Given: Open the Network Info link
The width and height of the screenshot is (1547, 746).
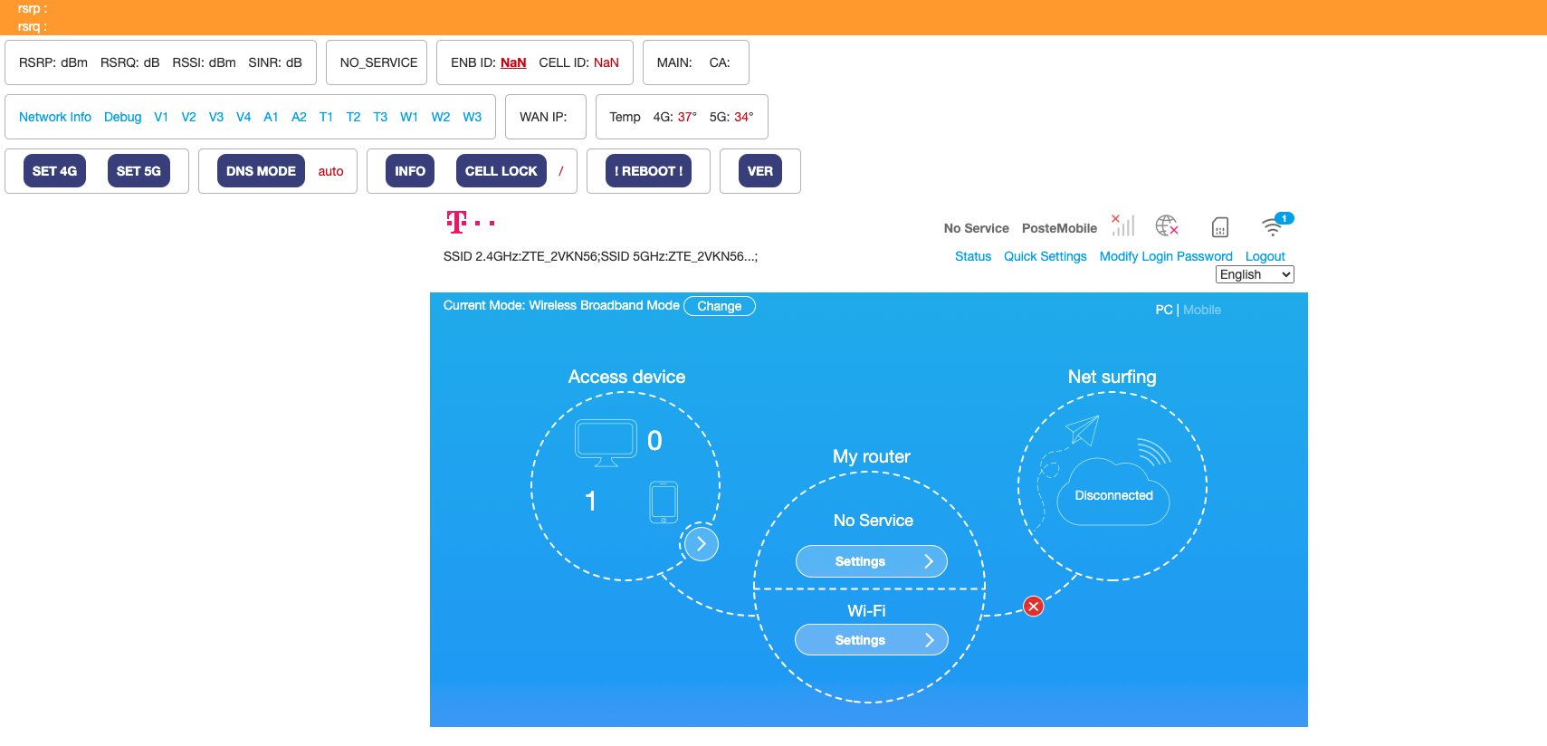Looking at the screenshot, I should coord(55,117).
